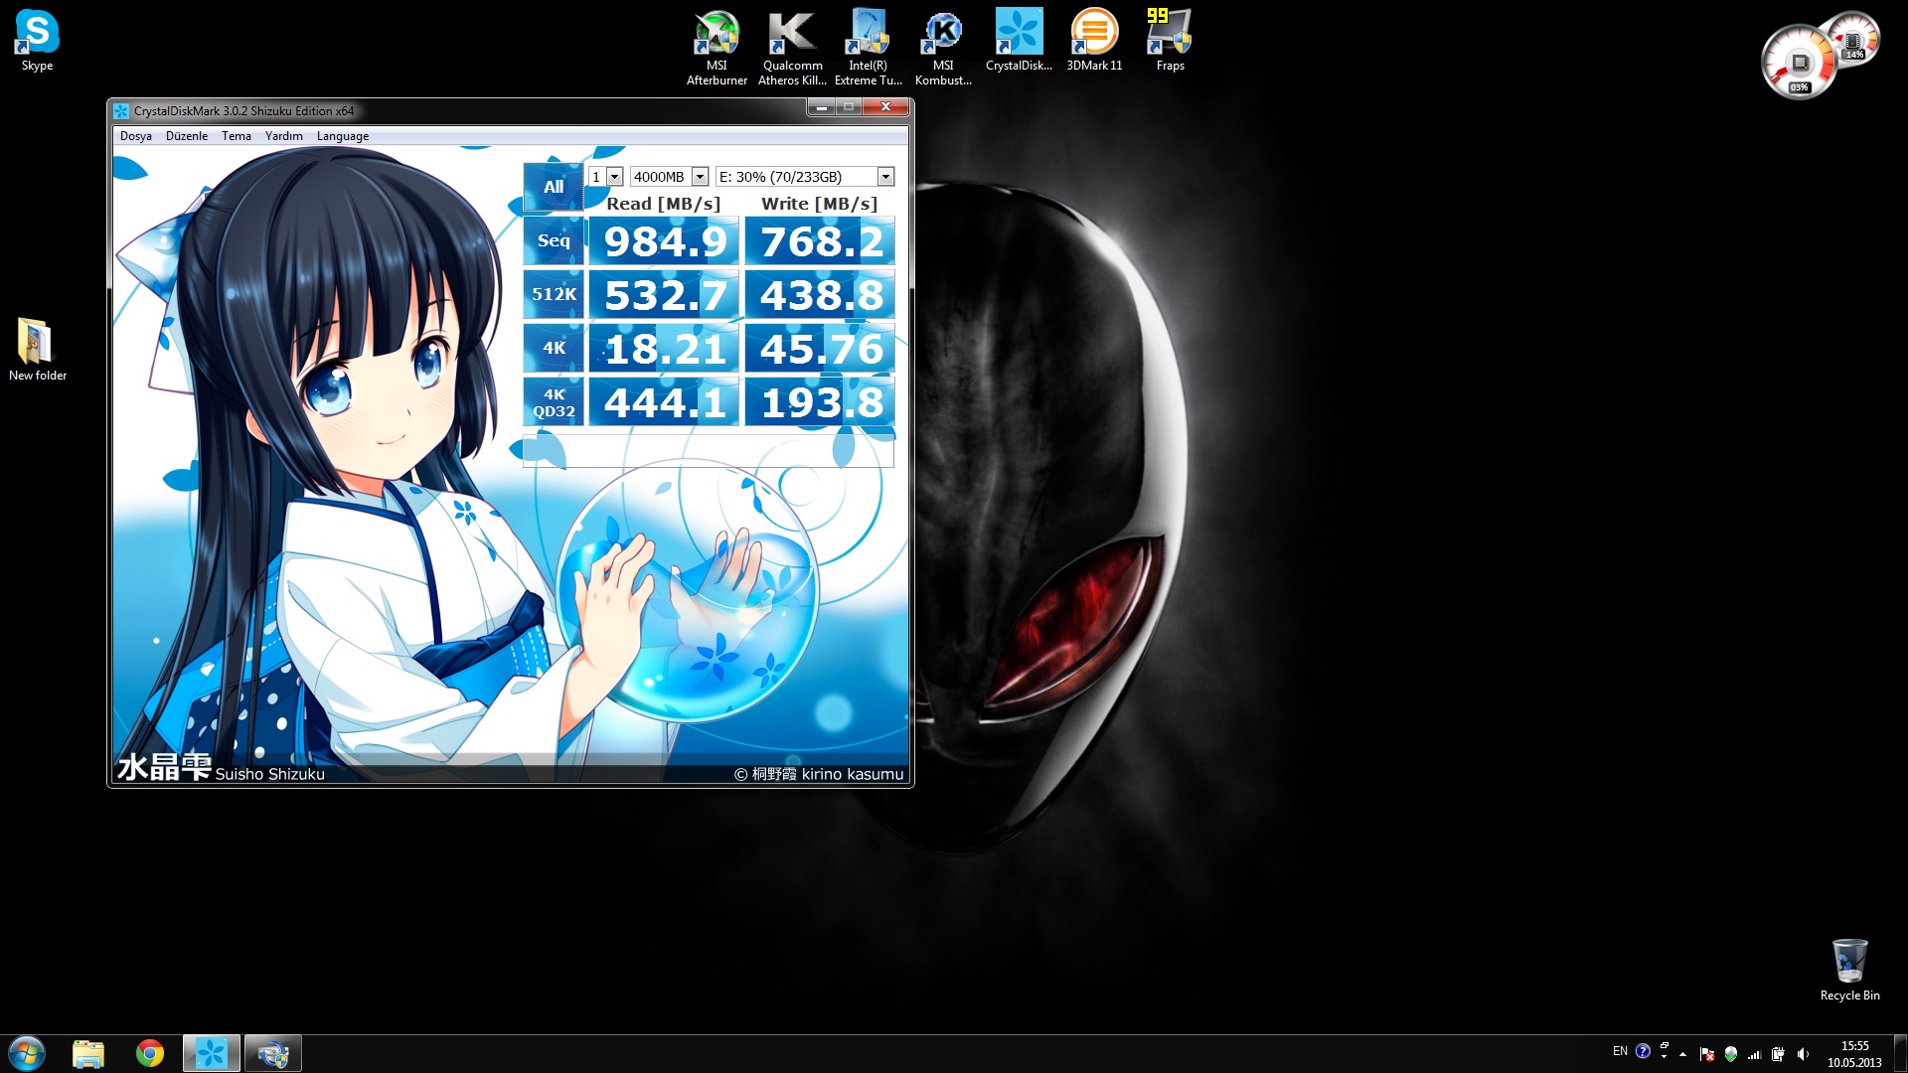Open the Düzenle menu
The width and height of the screenshot is (1908, 1073).
tap(187, 136)
